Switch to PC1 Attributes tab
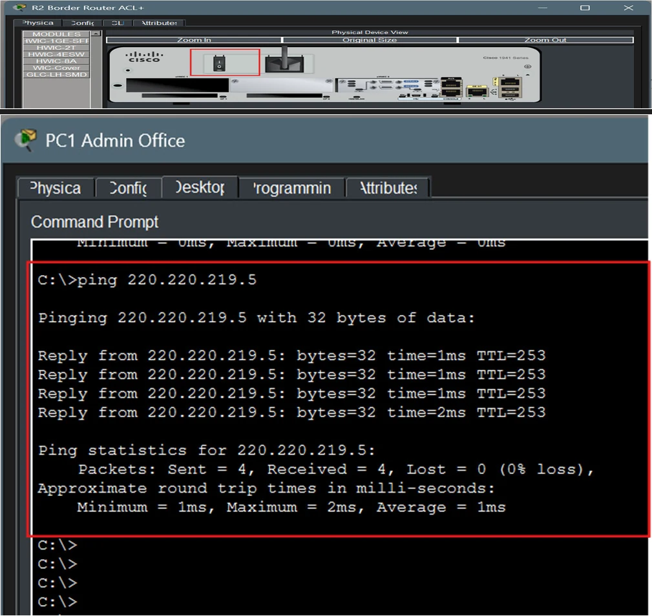 [x=388, y=188]
